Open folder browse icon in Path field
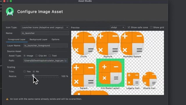This screenshot has height=105, width=186. [x=65, y=61]
